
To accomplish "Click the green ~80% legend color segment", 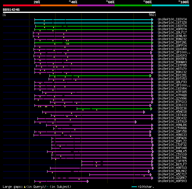I will click(133, 5).
